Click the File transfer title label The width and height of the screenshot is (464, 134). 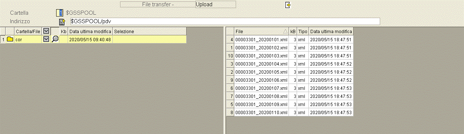158,5
